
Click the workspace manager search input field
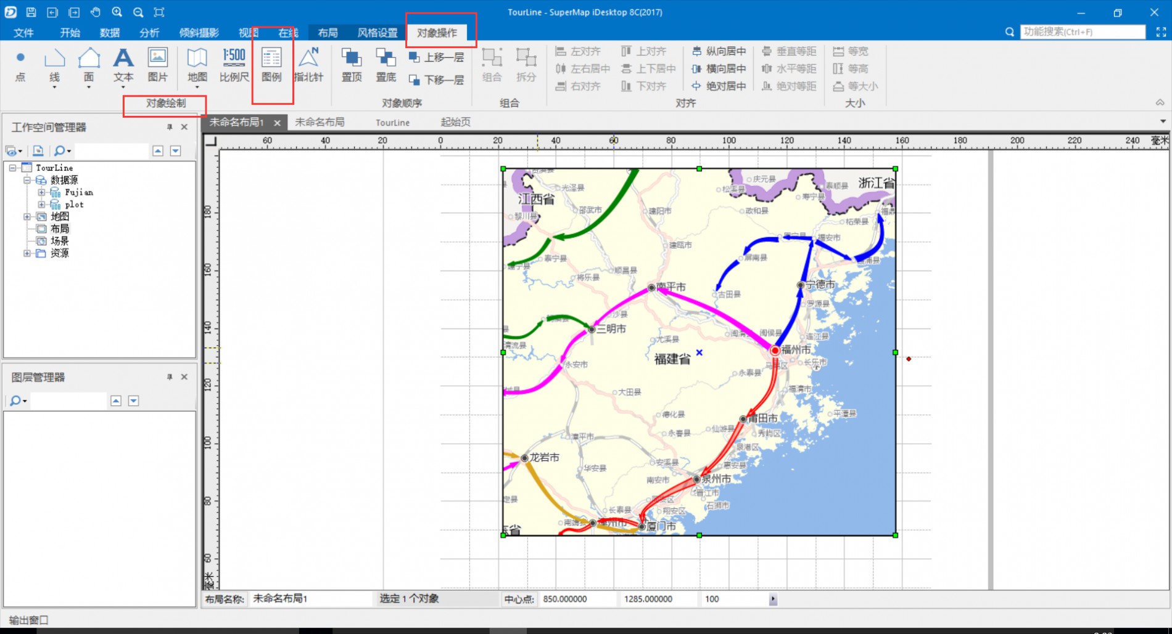(x=112, y=150)
